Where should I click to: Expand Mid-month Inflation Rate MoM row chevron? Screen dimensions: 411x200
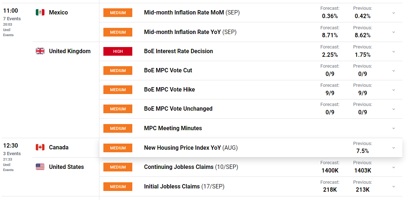(394, 13)
